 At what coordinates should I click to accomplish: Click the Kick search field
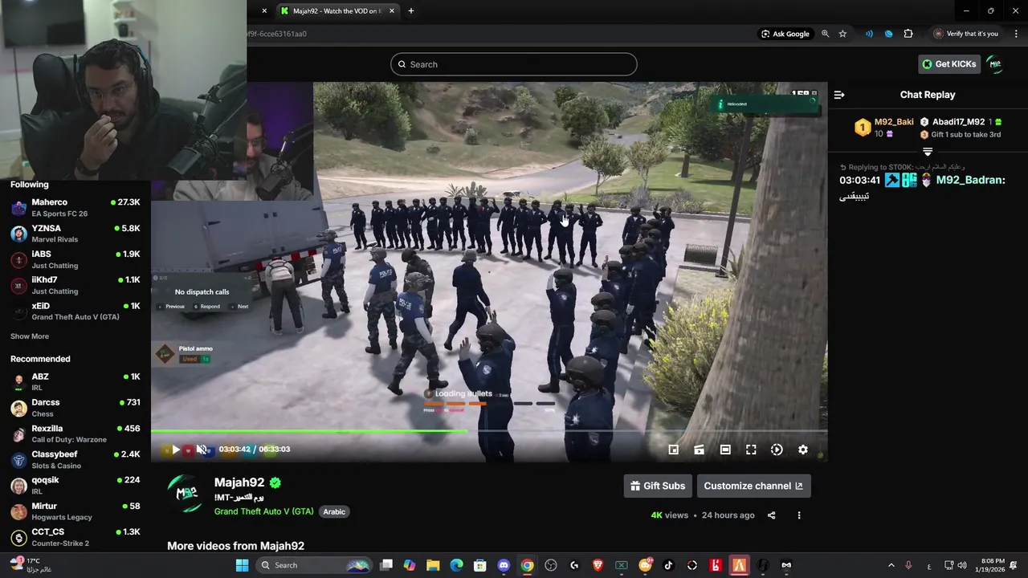514,64
